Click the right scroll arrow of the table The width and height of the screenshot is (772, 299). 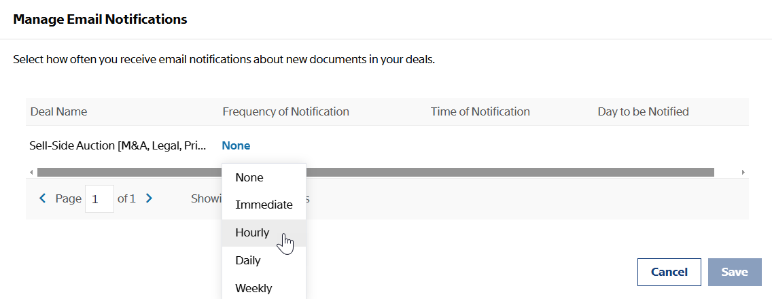(x=743, y=173)
